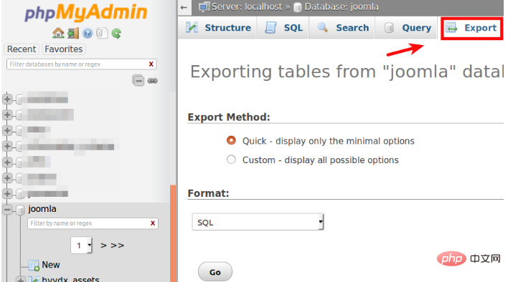
Task: Jump to last page with double arrow
Action: [117, 245]
